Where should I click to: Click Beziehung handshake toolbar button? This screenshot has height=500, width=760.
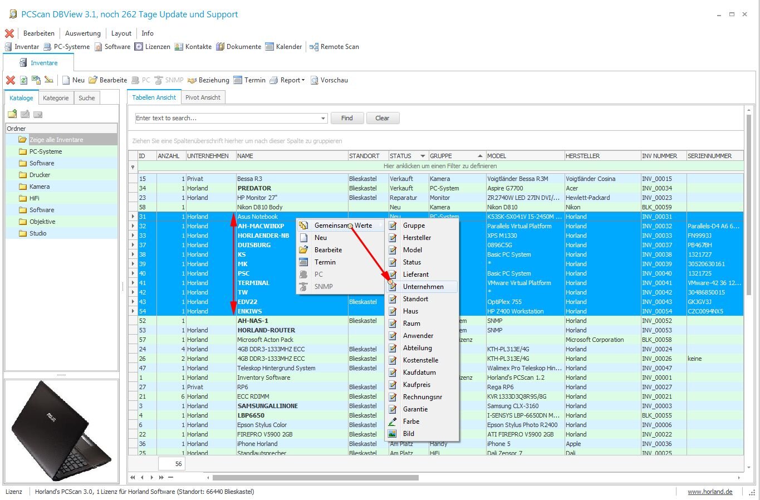pos(209,80)
